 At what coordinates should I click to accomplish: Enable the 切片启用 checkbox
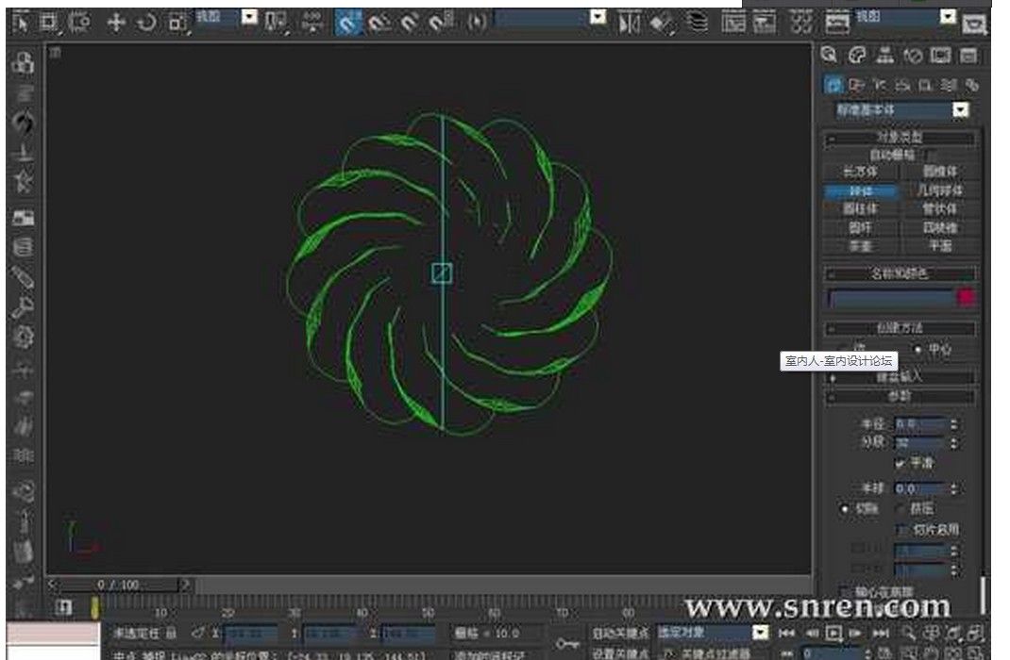coord(902,530)
